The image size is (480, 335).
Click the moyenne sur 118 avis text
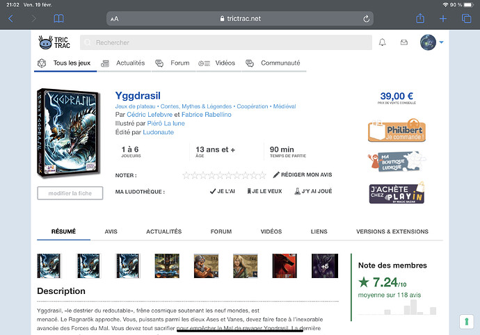390,295
